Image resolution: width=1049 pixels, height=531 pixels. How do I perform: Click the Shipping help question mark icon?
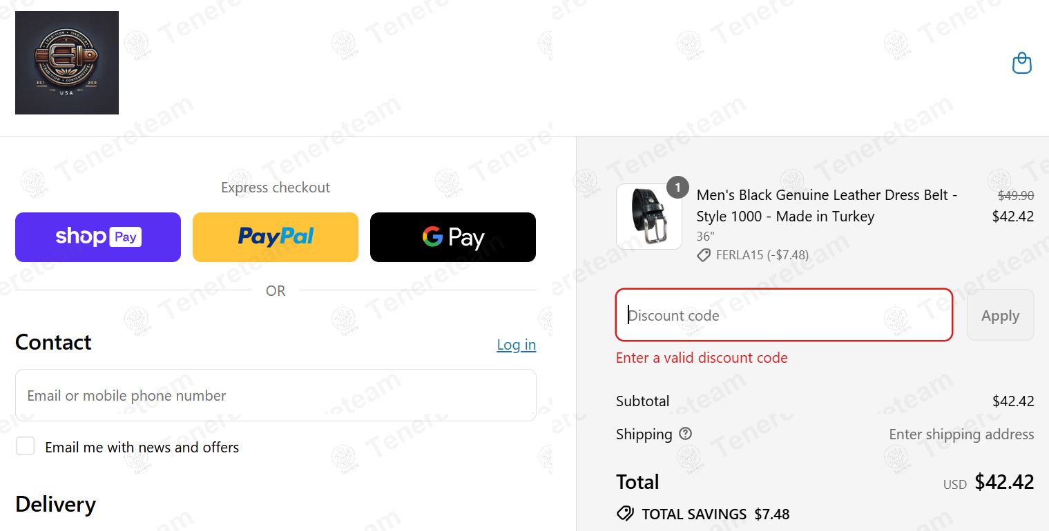685,434
